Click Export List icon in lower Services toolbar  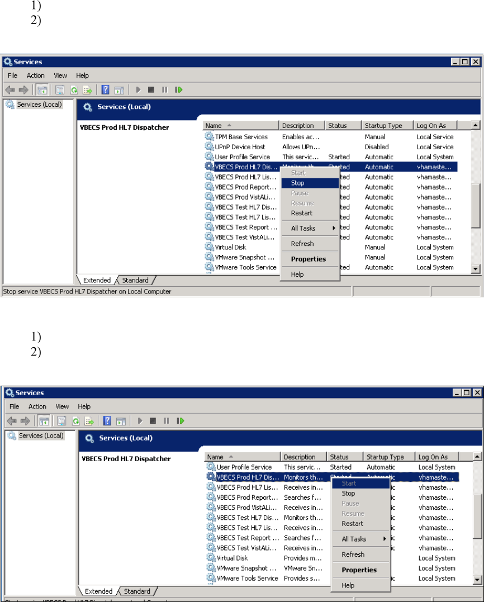tap(89, 421)
